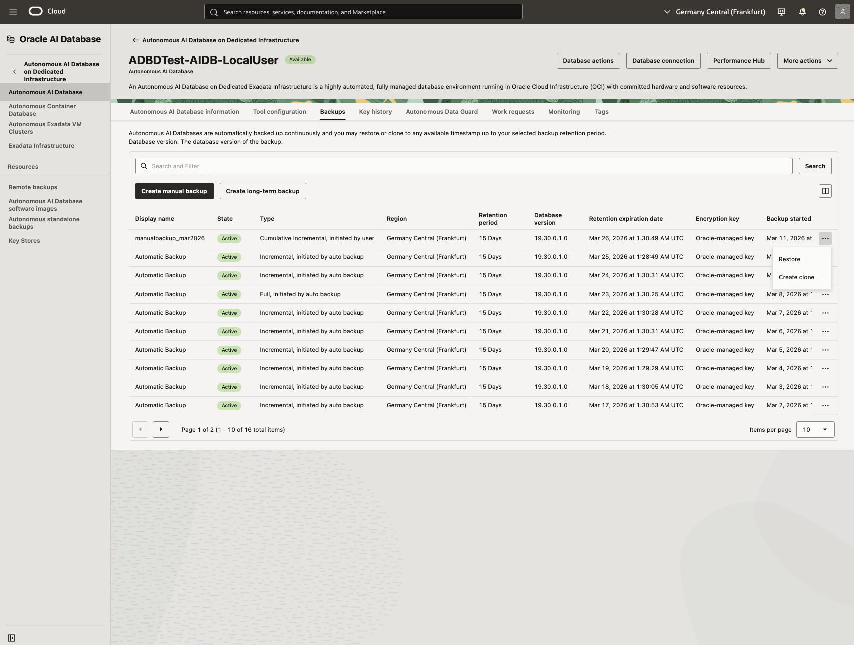Click the Available status badge
This screenshot has width=854, height=645.
300,60
